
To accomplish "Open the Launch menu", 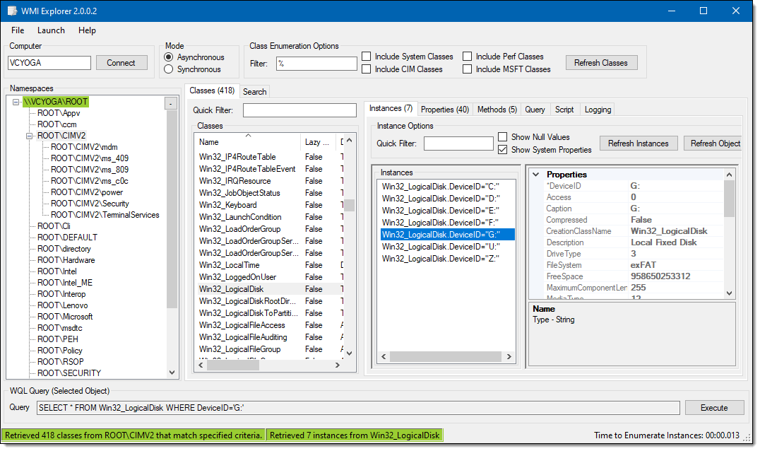I will (51, 30).
